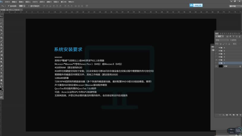Show layer group 6 visibility box
242x136 pixels.
pos(216,48)
